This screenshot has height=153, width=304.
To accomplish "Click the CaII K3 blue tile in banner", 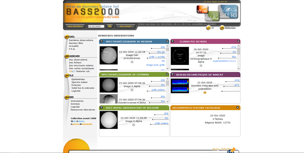I will coord(228,11).
